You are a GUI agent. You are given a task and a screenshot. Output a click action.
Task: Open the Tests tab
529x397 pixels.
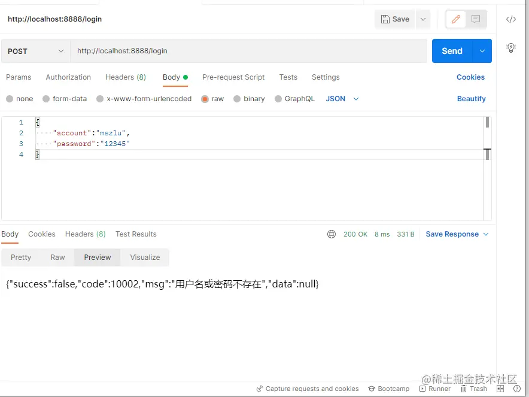288,77
